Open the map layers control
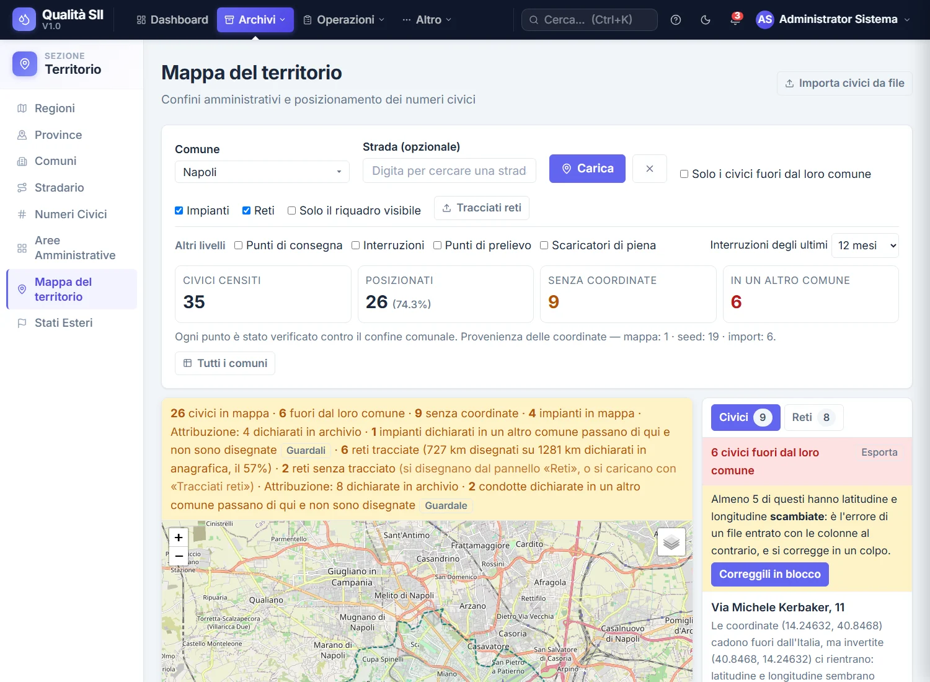930x682 pixels. (x=671, y=542)
